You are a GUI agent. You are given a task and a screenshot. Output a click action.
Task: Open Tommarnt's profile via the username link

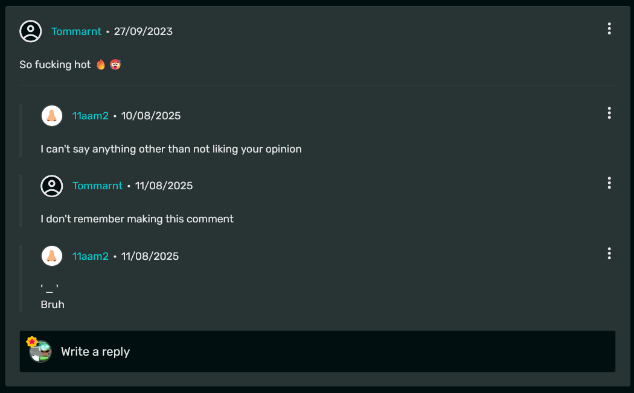coord(76,31)
